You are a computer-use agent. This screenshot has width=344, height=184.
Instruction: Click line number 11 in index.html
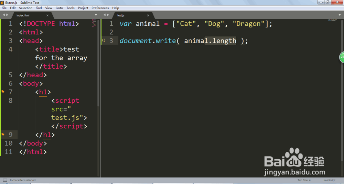point(9,152)
